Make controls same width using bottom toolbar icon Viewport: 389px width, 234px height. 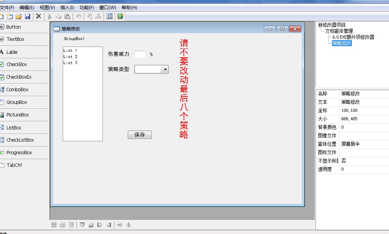[62, 225]
